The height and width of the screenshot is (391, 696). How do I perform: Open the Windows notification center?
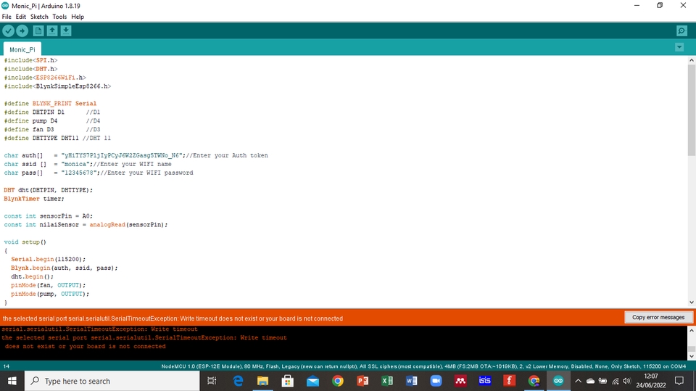click(679, 381)
